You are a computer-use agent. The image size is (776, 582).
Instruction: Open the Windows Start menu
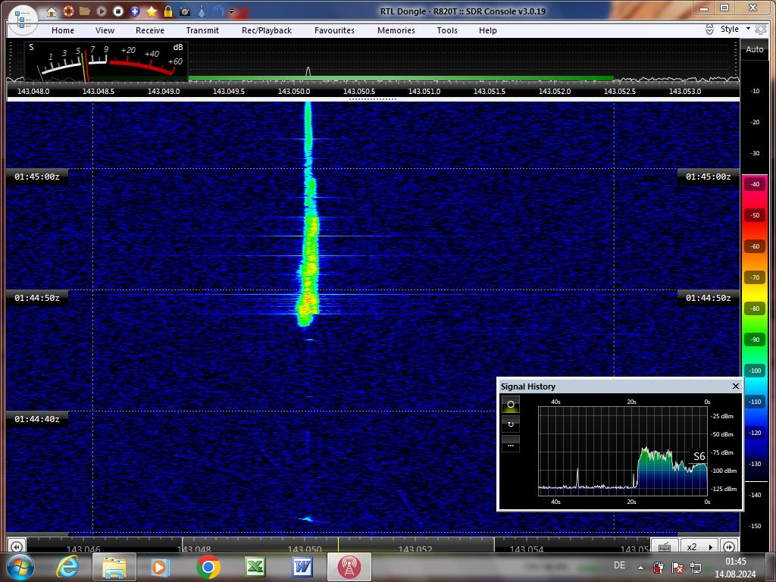(19, 567)
